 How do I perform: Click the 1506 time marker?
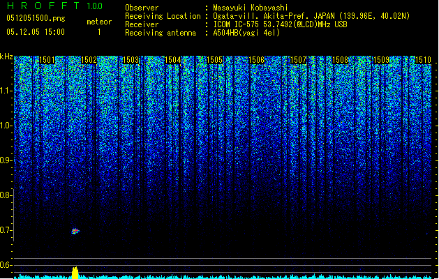point(256,60)
